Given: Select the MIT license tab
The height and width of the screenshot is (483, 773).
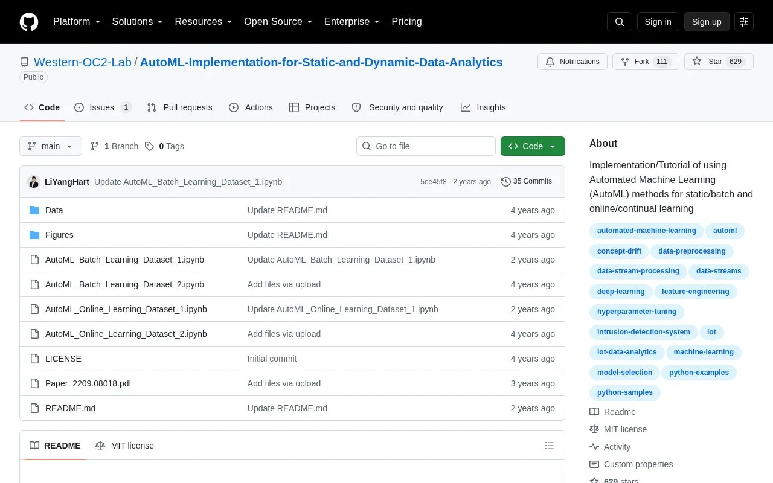Looking at the screenshot, I should click(125, 446).
